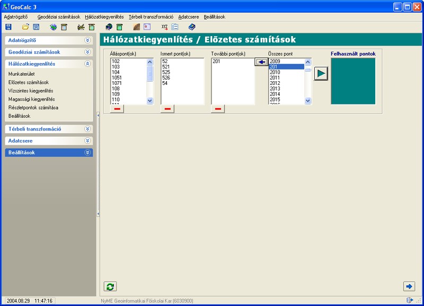
Task: Click the blue left arrow to add point
Action: pos(261,62)
